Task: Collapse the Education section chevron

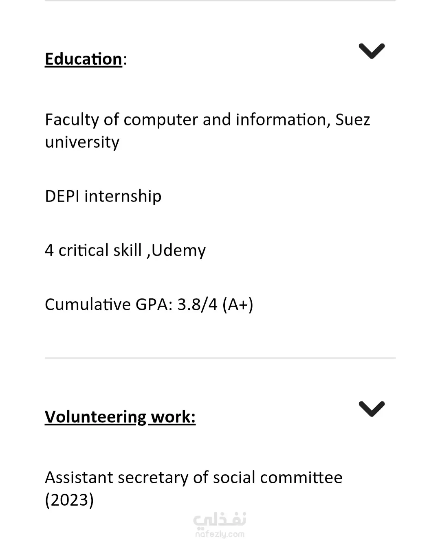Action: click(372, 51)
